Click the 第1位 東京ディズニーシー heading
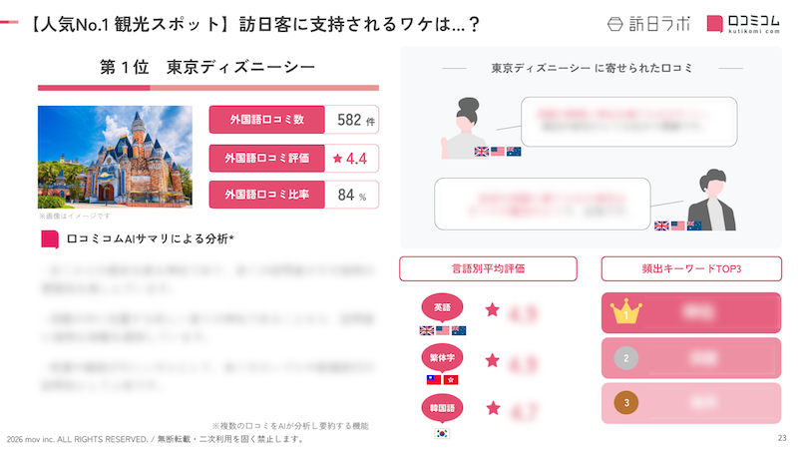The width and height of the screenshot is (798, 449). [x=207, y=68]
